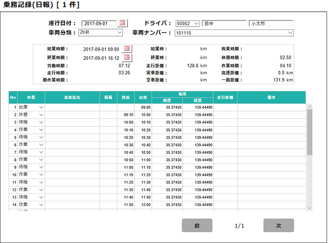Click the 集集配先 cell in row 3
Screen dimensions: 328x243
click(72, 122)
